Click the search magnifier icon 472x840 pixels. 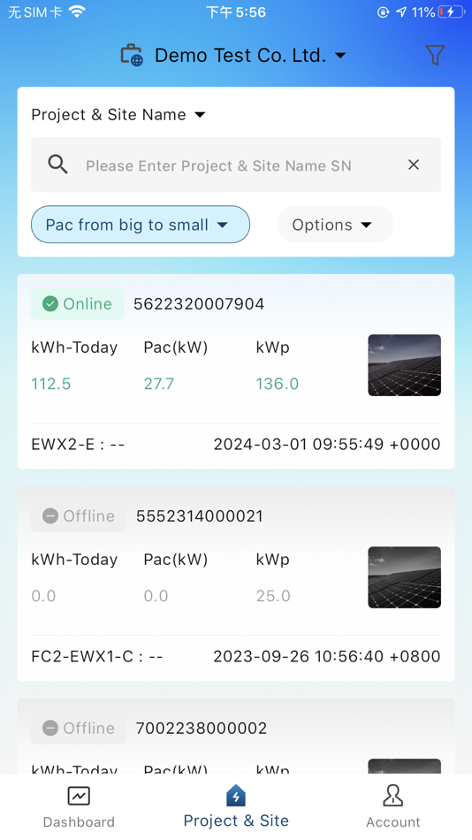click(57, 164)
